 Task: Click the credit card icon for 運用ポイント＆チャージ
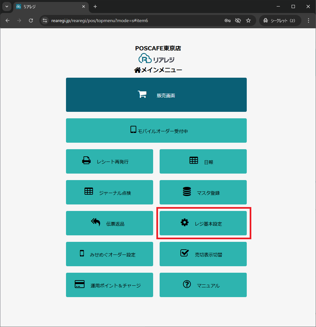tap(80, 284)
